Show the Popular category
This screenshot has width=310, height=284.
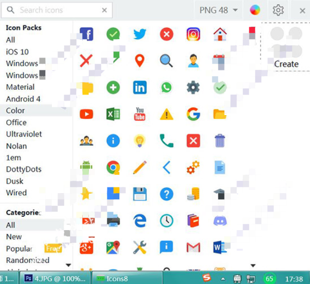click(x=19, y=249)
